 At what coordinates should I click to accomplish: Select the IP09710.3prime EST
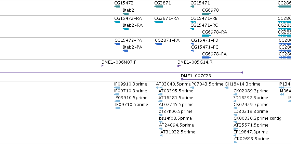pyautogui.click(x=117, y=94)
